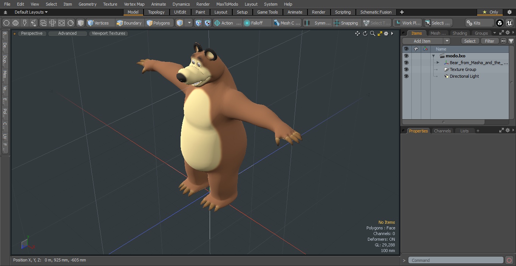Open viewport settings gear icon

click(x=386, y=34)
